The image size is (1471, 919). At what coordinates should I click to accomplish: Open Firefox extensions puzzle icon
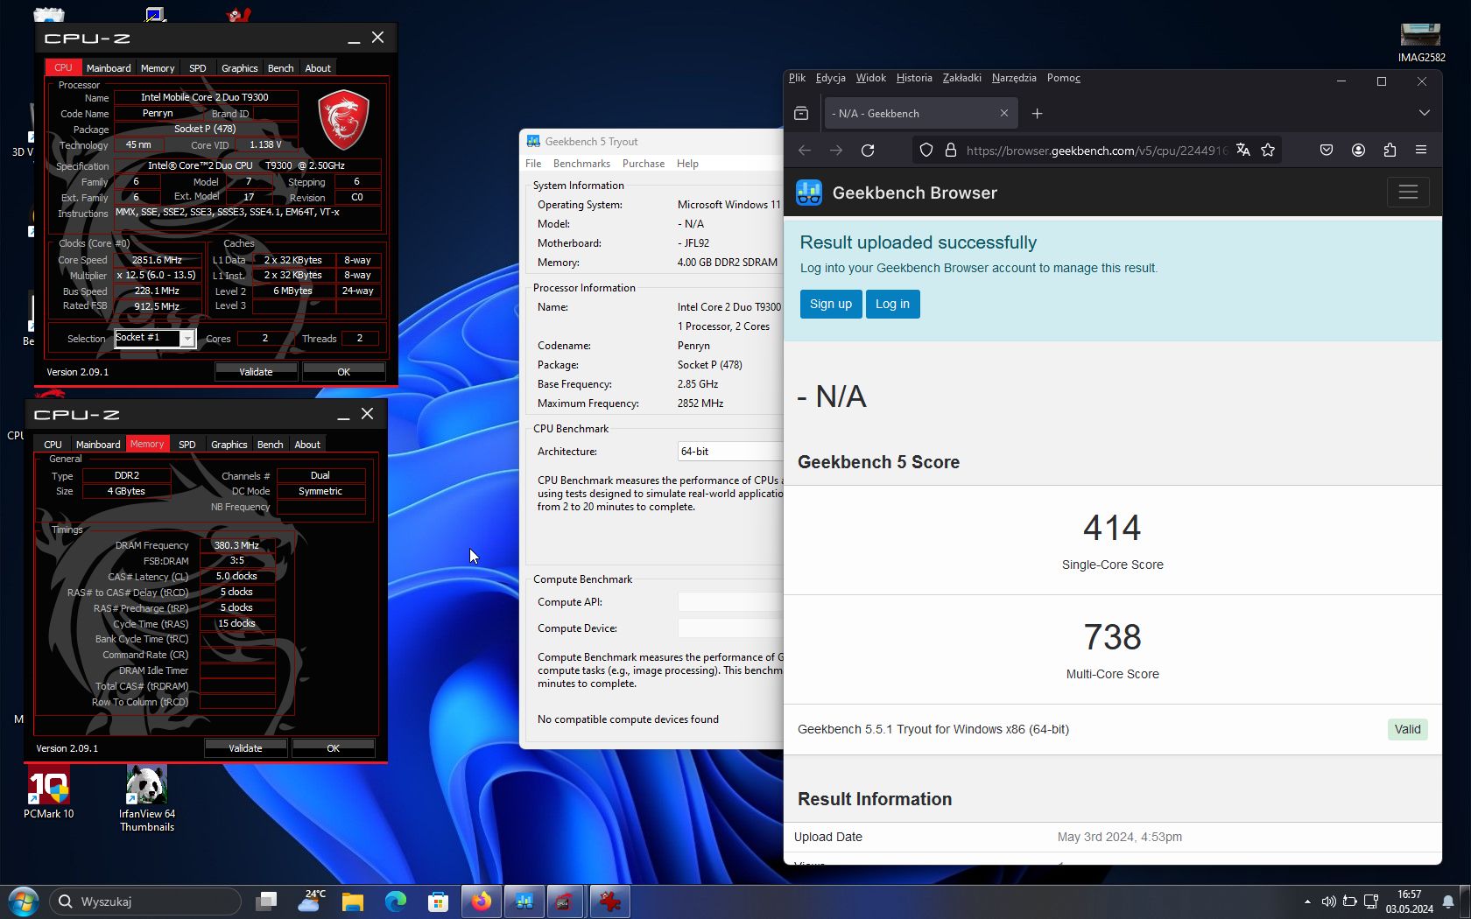[x=1390, y=151]
